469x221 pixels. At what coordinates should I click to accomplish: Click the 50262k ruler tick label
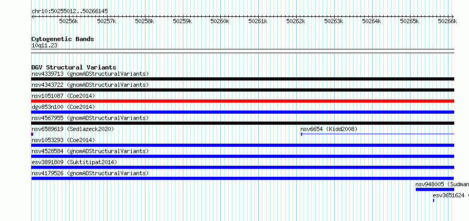(x=296, y=21)
